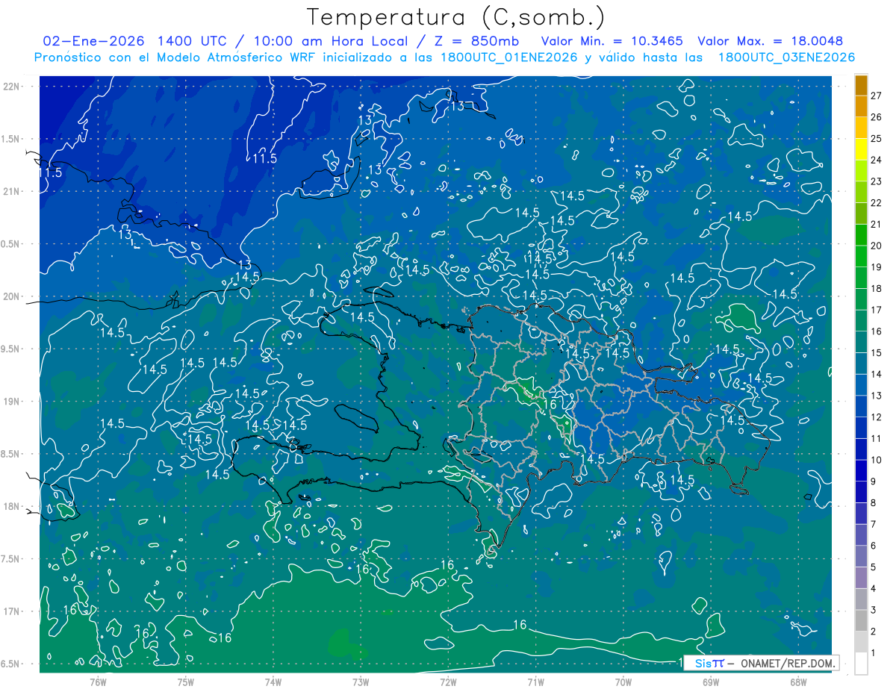
Task: Click the dark blue swatch between 9 and 10
Action: pos(861,471)
